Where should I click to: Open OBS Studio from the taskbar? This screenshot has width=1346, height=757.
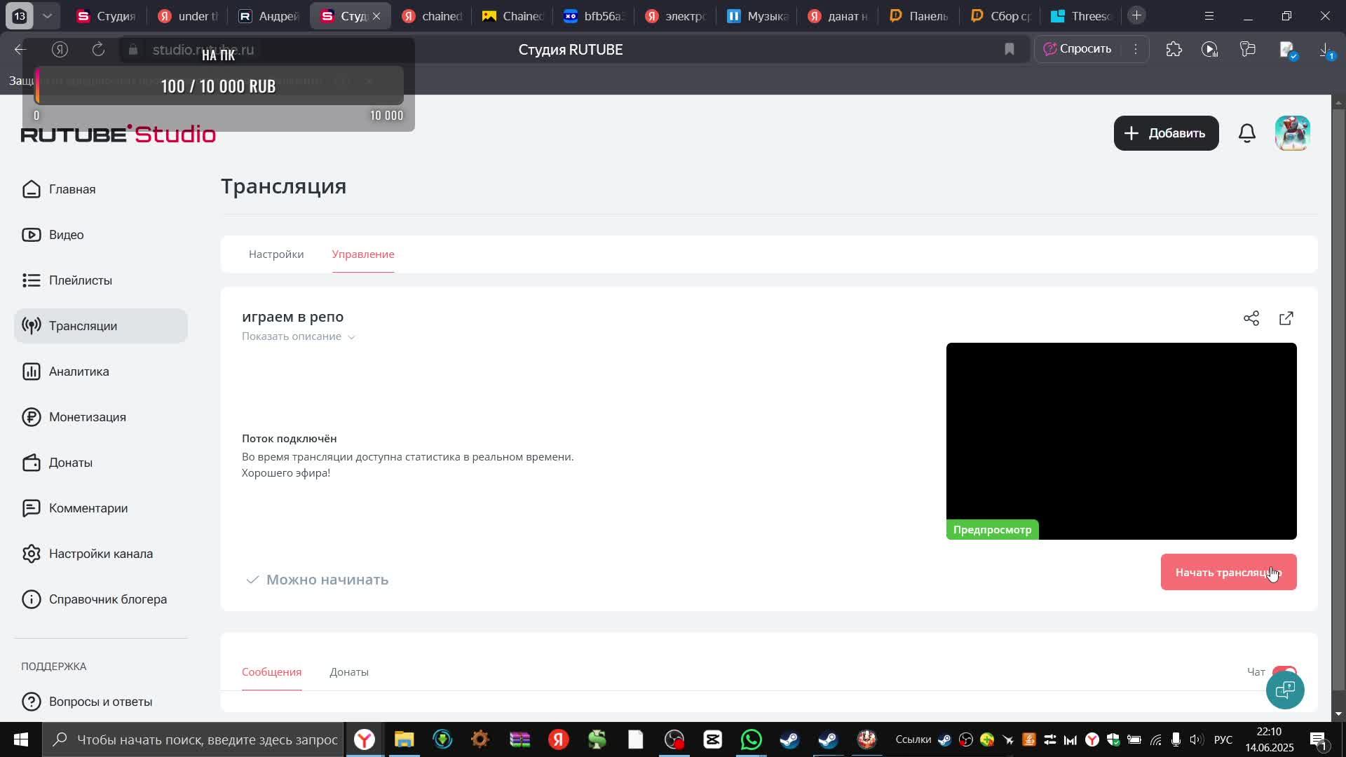(x=674, y=739)
